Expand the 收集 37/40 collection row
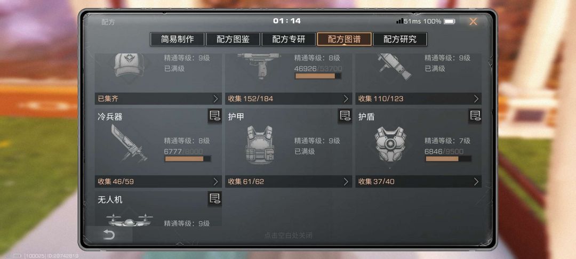 point(419,182)
